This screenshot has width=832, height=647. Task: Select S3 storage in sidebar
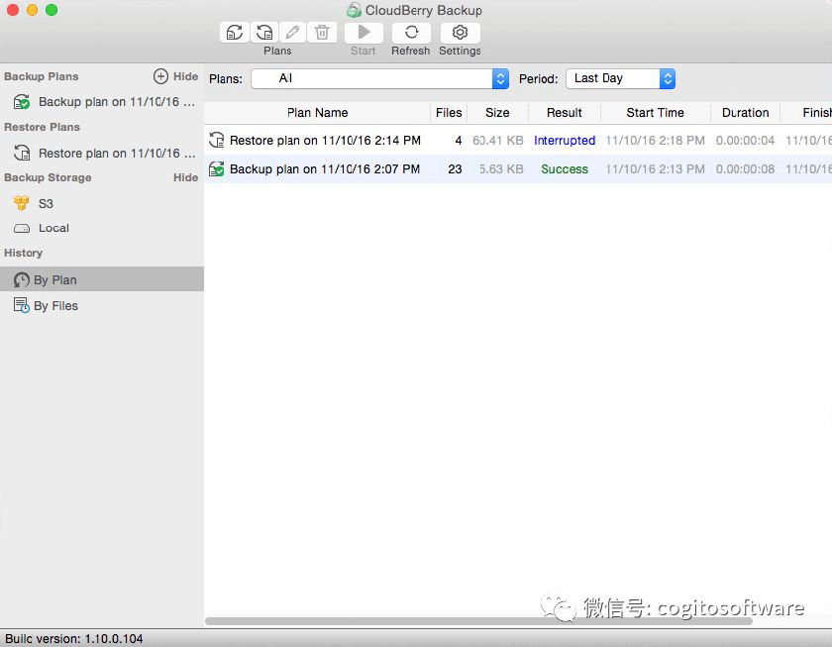click(x=102, y=203)
